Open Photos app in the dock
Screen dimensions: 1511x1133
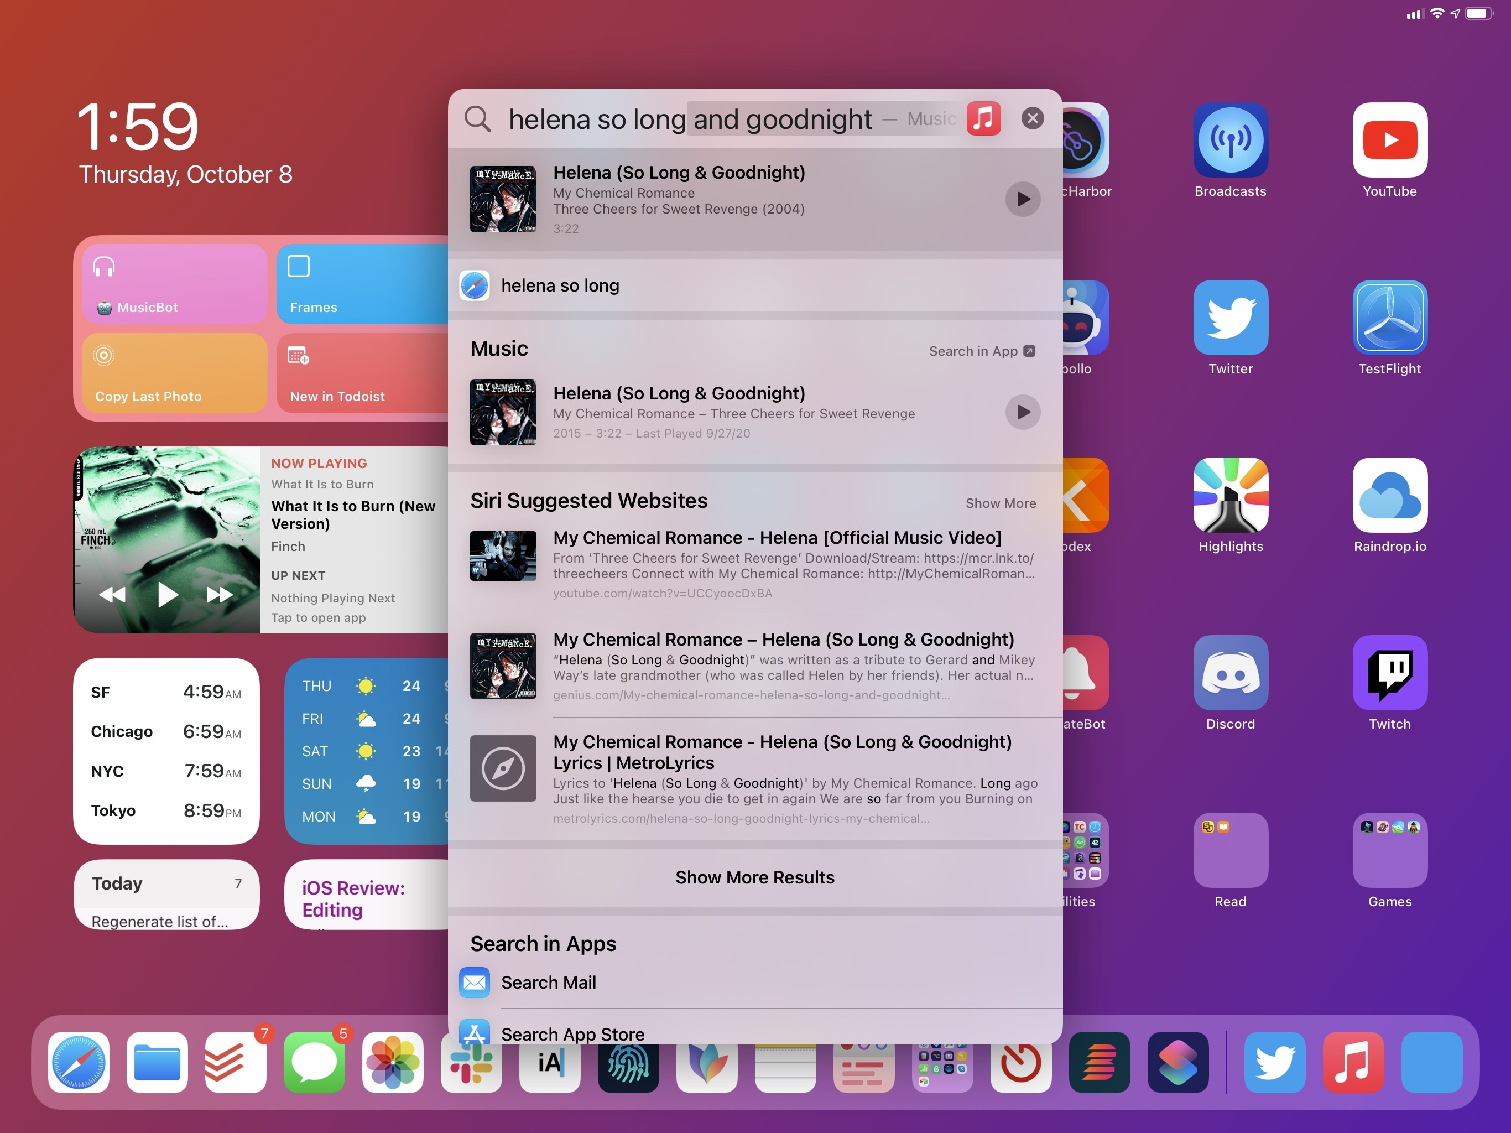coord(393,1063)
